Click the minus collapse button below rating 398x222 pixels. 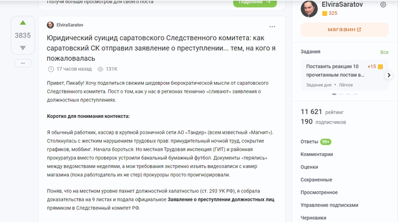coord(23,63)
